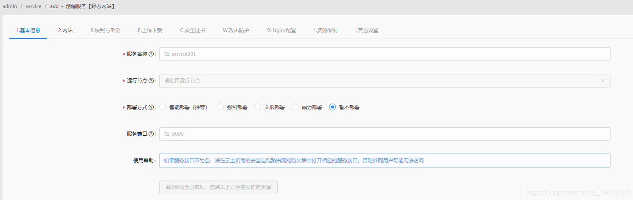Open the B.快照与备份 tab
The image size is (633, 200).
(105, 30)
